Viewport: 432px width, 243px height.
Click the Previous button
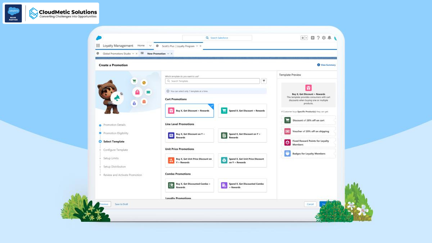[104, 204]
